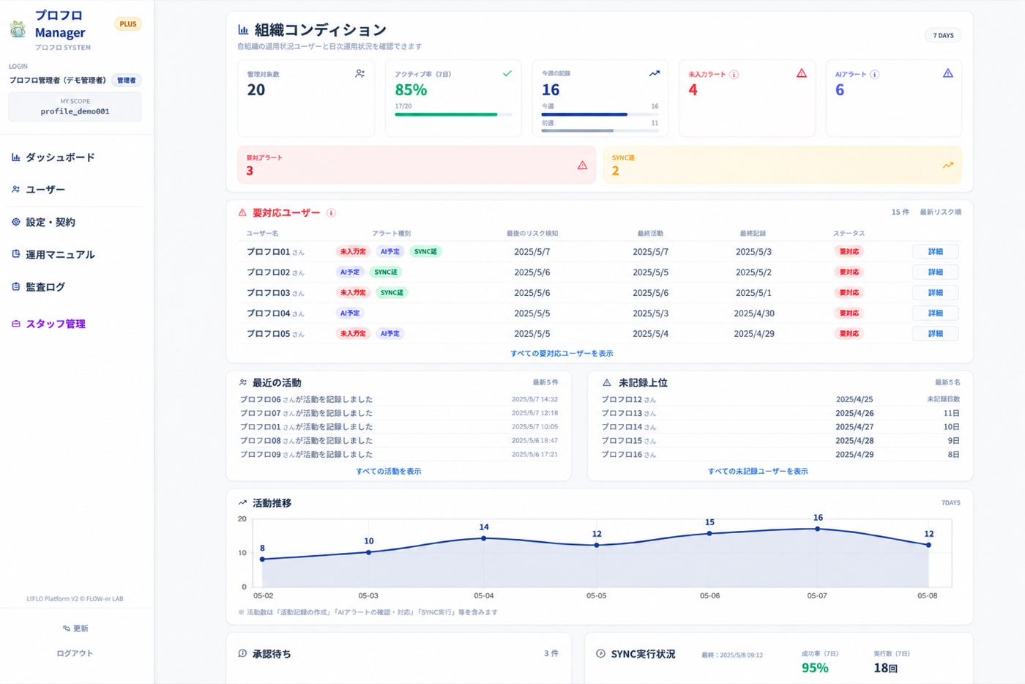The image size is (1025, 684).
Task: Click the 組織コンディション chart icon
Action: (x=243, y=30)
